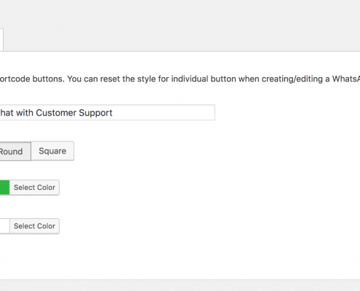360x291 pixels.
Task: Click Select Color beside the white swatch
Action: point(34,226)
